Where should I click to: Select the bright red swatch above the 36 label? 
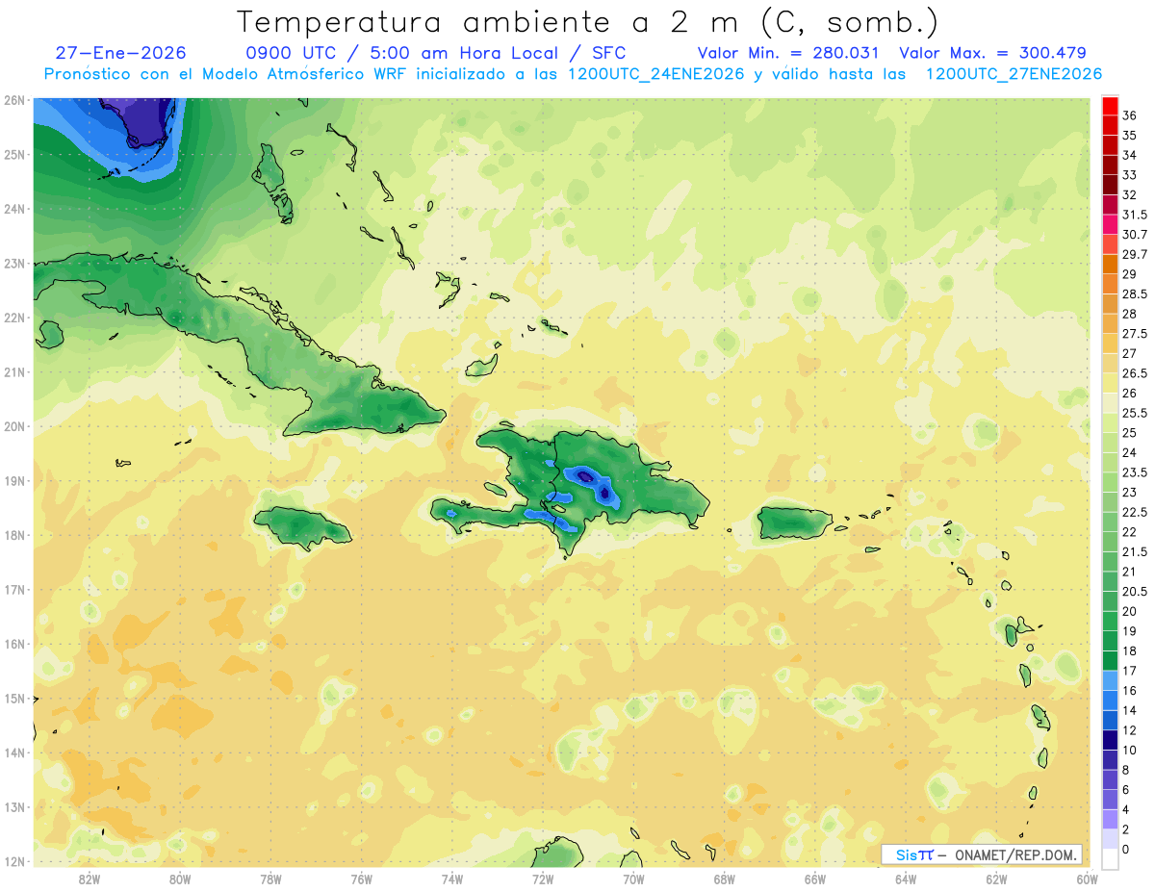[1110, 106]
